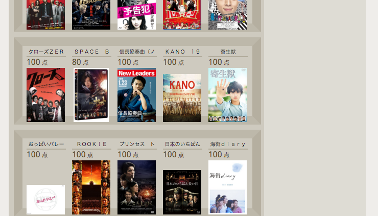Viewport: 378px width, 216px height.
Task: Click the 日本のいちばん title link
Action: 182,144
